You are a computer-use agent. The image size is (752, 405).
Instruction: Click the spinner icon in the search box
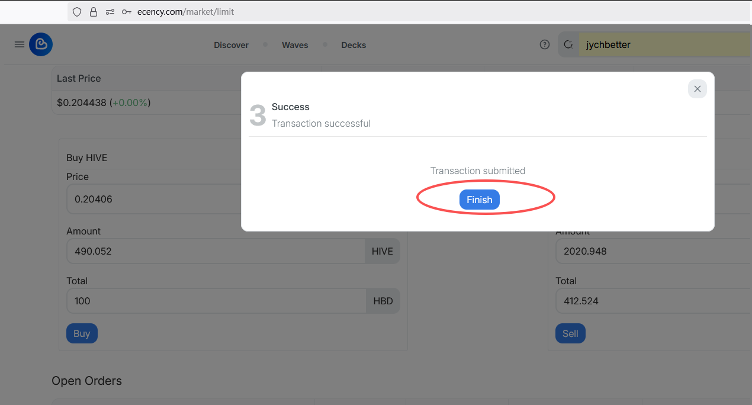click(x=568, y=44)
